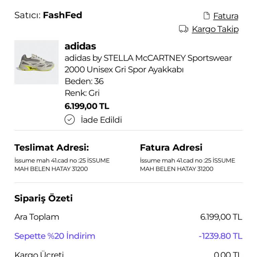Image resolution: width=257 pixels, height=257 pixels.
Task: Click the adidas brand name
Action: [80, 46]
